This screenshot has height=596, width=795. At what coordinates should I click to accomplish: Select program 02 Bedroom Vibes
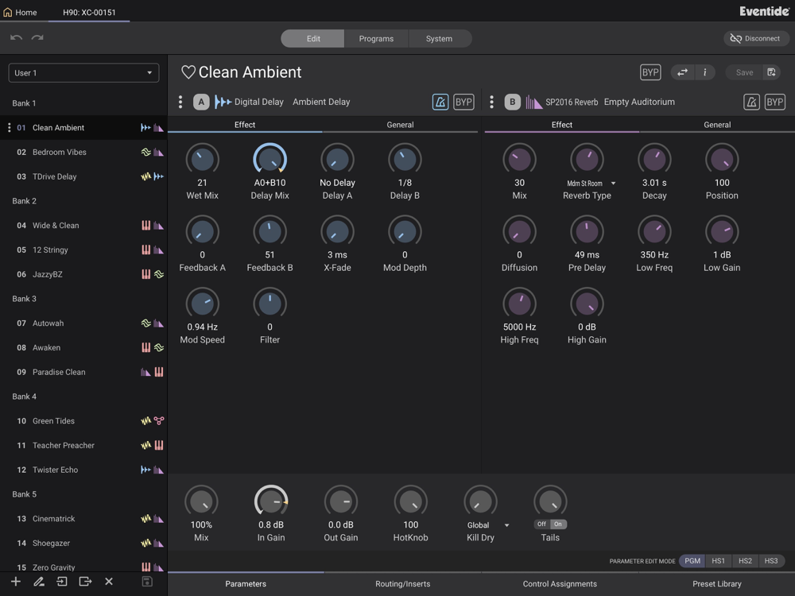click(x=83, y=152)
